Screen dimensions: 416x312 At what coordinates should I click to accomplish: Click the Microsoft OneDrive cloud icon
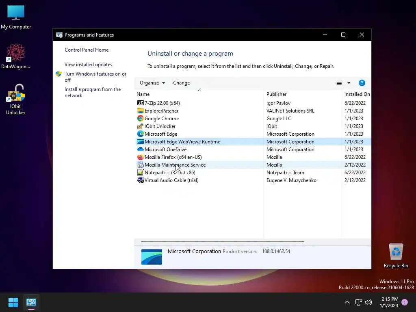[x=140, y=149]
